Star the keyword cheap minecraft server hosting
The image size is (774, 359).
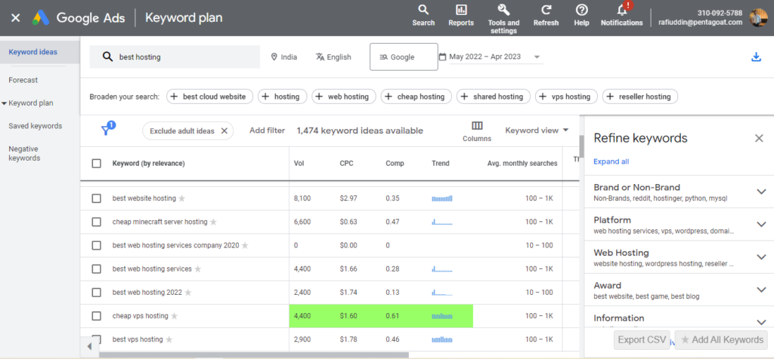click(x=213, y=222)
